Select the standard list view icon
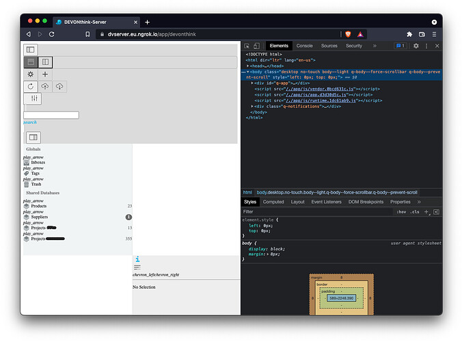462x342 pixels. tap(31, 62)
